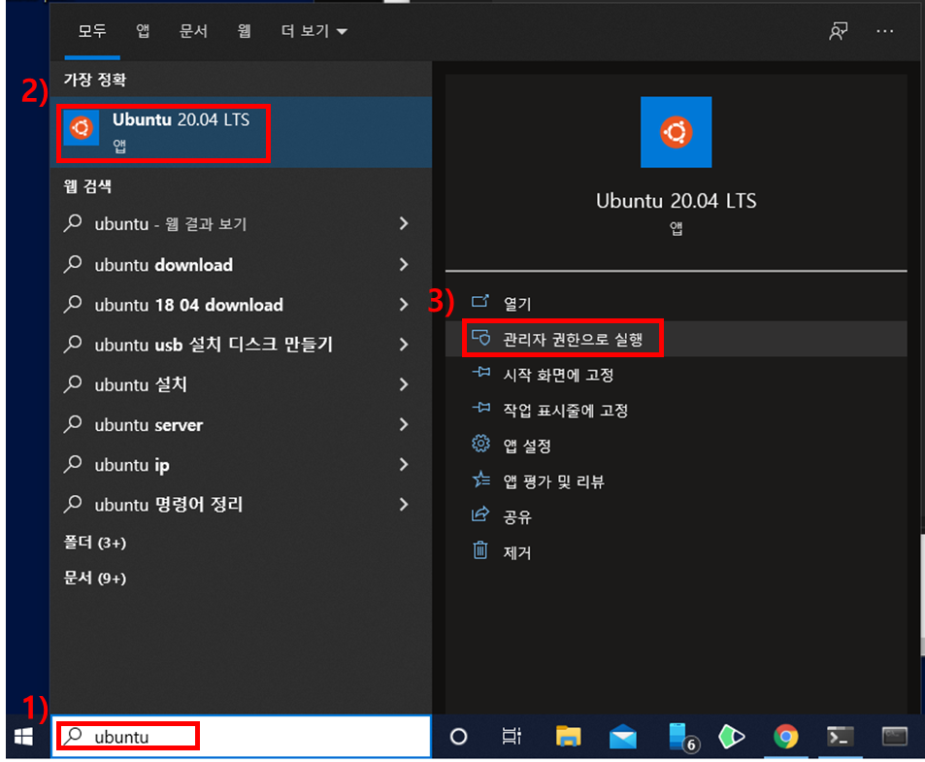925x762 pixels.
Task: Expand arrow for 'ubuntu - 웹 결과 보기'
Action: 404,223
